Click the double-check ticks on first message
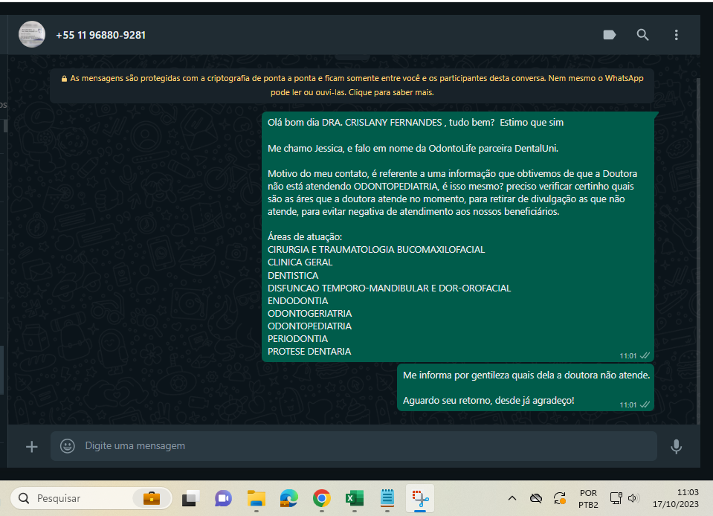The width and height of the screenshot is (713, 516). coord(645,355)
